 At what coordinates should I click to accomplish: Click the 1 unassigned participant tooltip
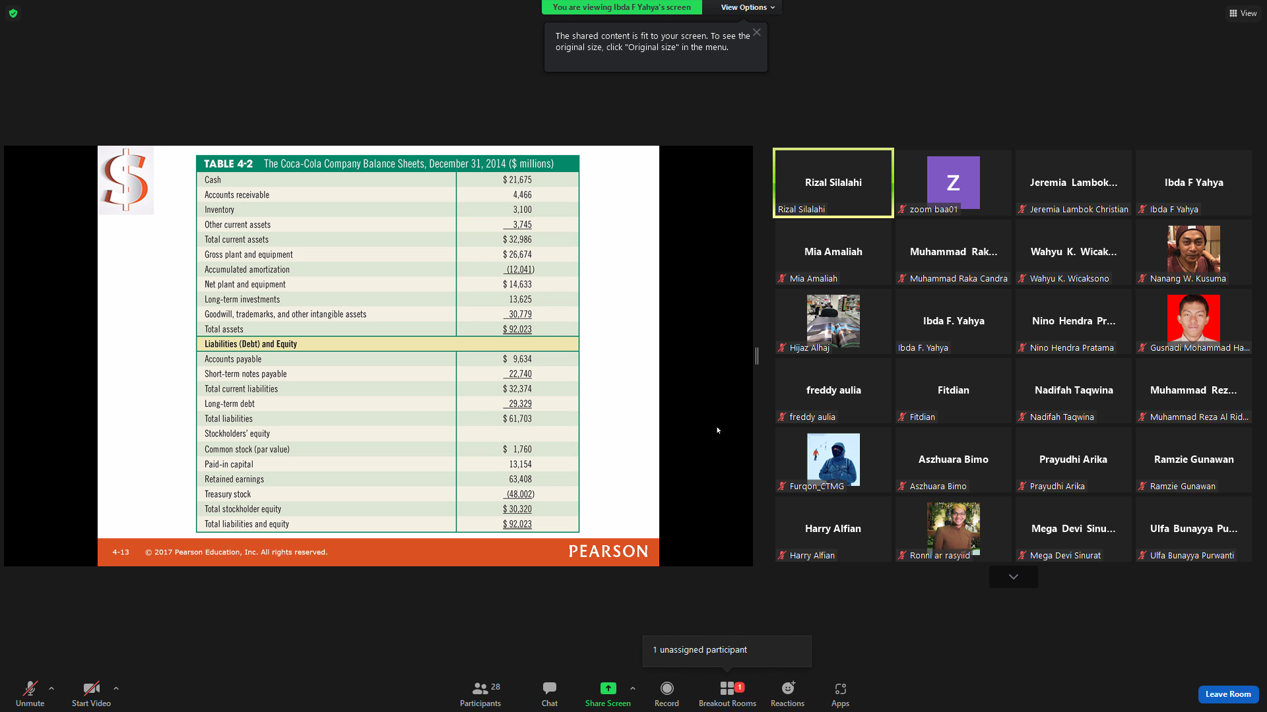click(x=727, y=650)
